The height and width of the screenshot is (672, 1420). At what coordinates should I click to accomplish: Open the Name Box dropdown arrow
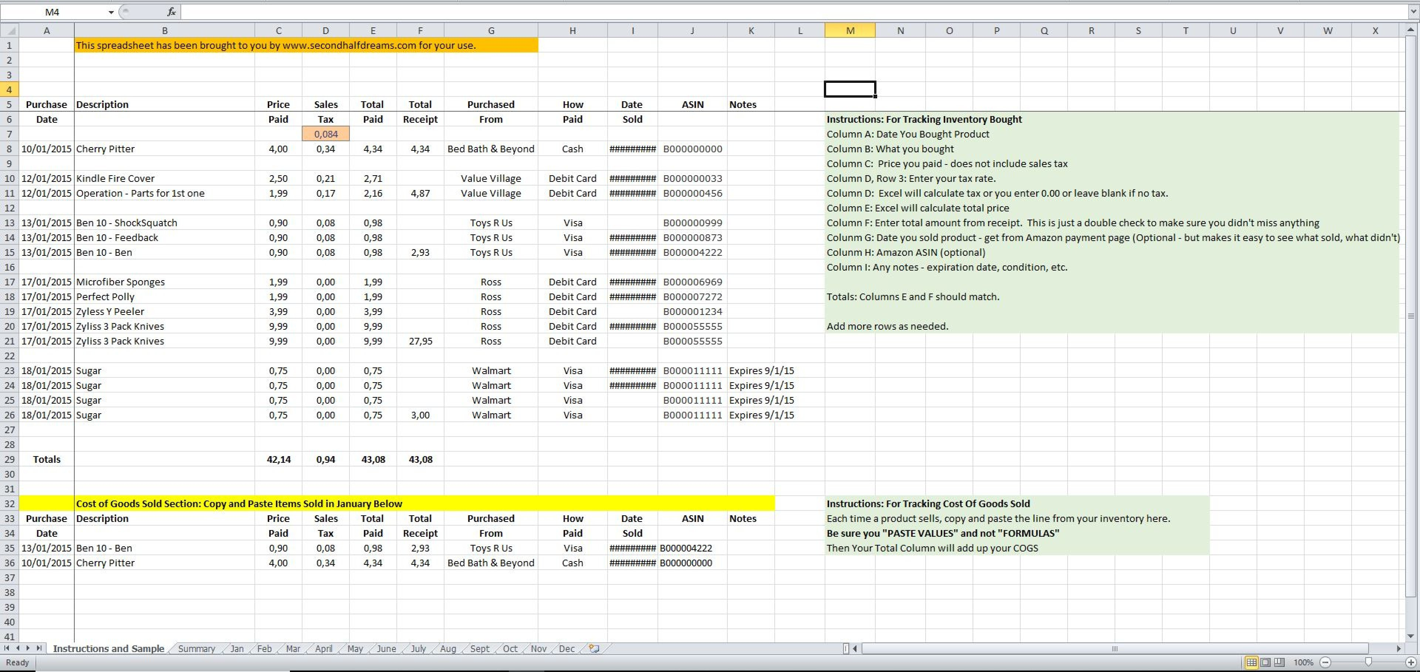tap(111, 12)
